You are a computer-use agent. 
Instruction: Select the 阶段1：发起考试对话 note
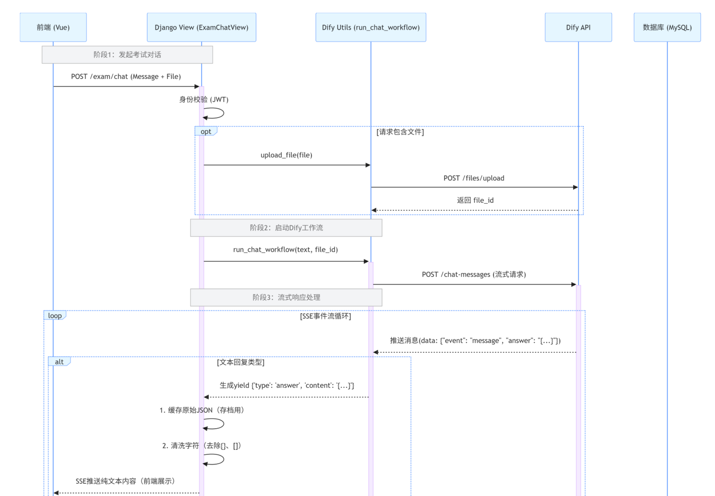[x=127, y=55]
